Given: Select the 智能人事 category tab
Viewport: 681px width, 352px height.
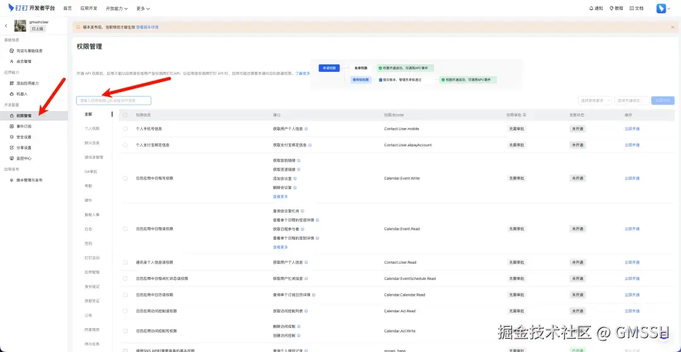Looking at the screenshot, I should (x=91, y=214).
